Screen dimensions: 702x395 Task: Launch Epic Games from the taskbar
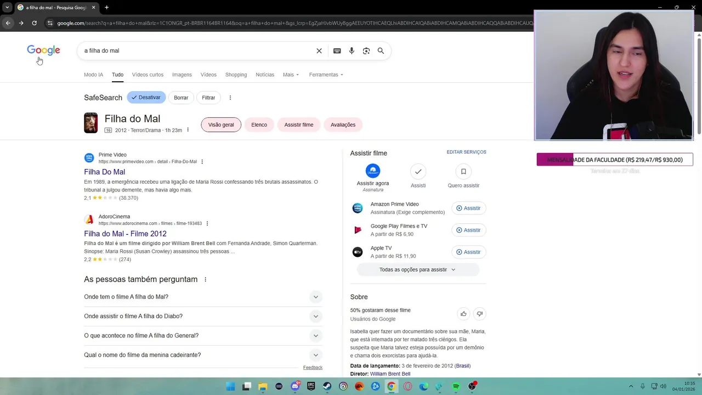click(x=311, y=386)
